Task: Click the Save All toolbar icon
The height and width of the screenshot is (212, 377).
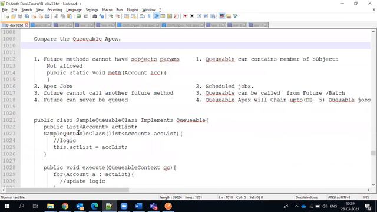Action: click(x=27, y=16)
